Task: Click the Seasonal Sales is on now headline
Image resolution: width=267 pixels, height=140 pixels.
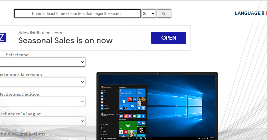Action: [65, 41]
